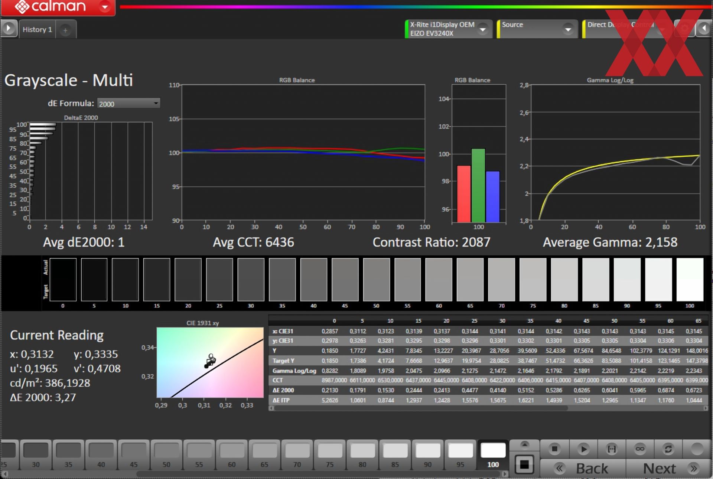Stop the measurement sequence
This screenshot has height=479, width=713.
point(554,449)
